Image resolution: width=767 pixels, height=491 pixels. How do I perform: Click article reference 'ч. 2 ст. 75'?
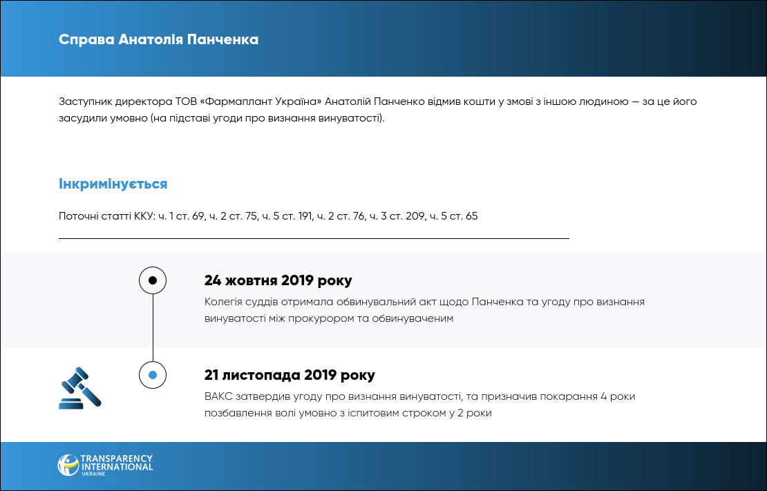pos(234,216)
